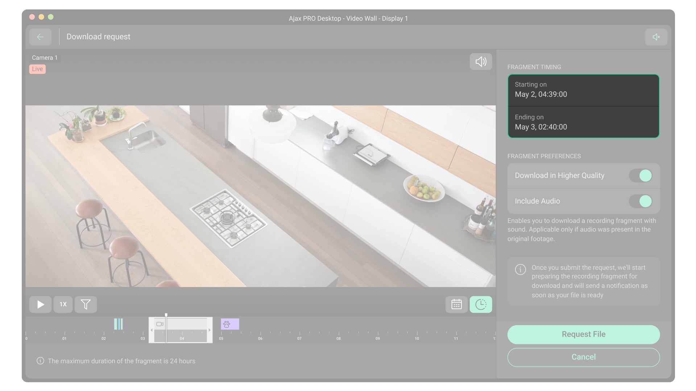Click the muted speaker icon in header

(656, 37)
